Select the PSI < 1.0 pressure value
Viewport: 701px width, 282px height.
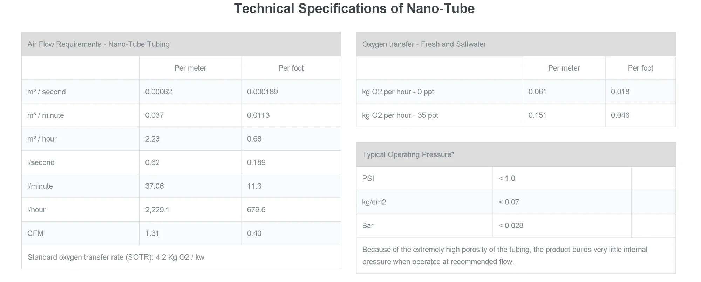507,179
